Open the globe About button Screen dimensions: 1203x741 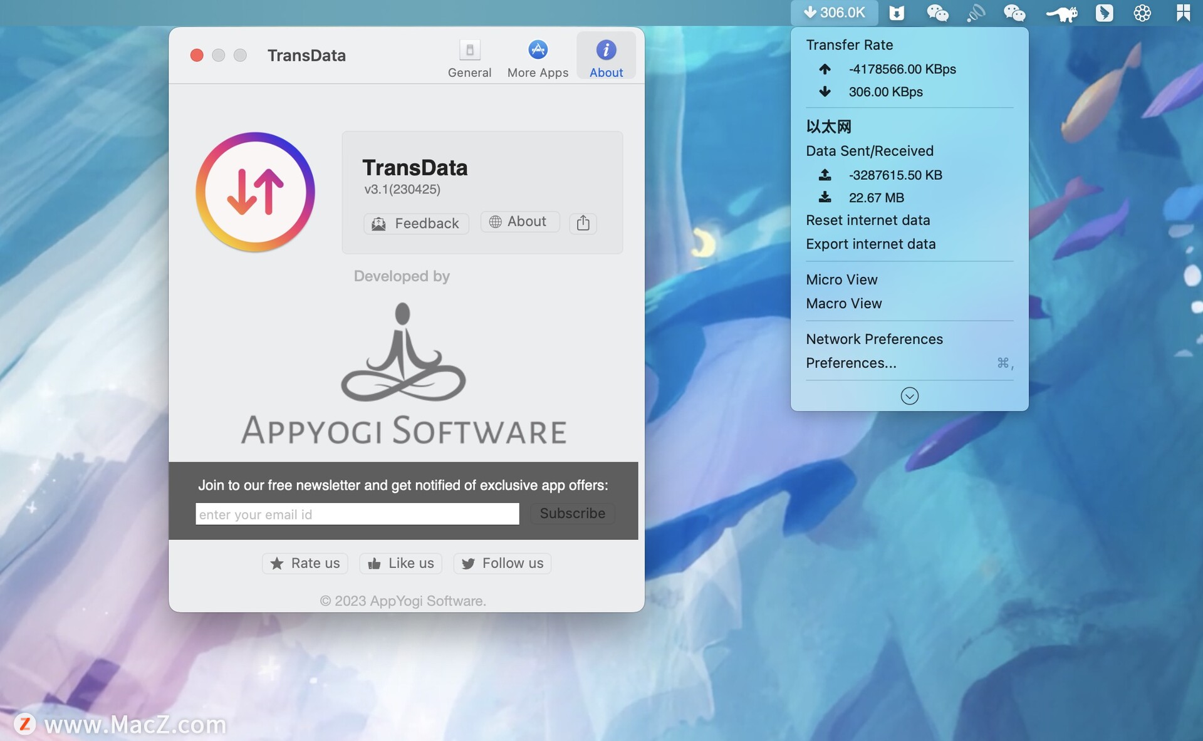[x=519, y=222]
